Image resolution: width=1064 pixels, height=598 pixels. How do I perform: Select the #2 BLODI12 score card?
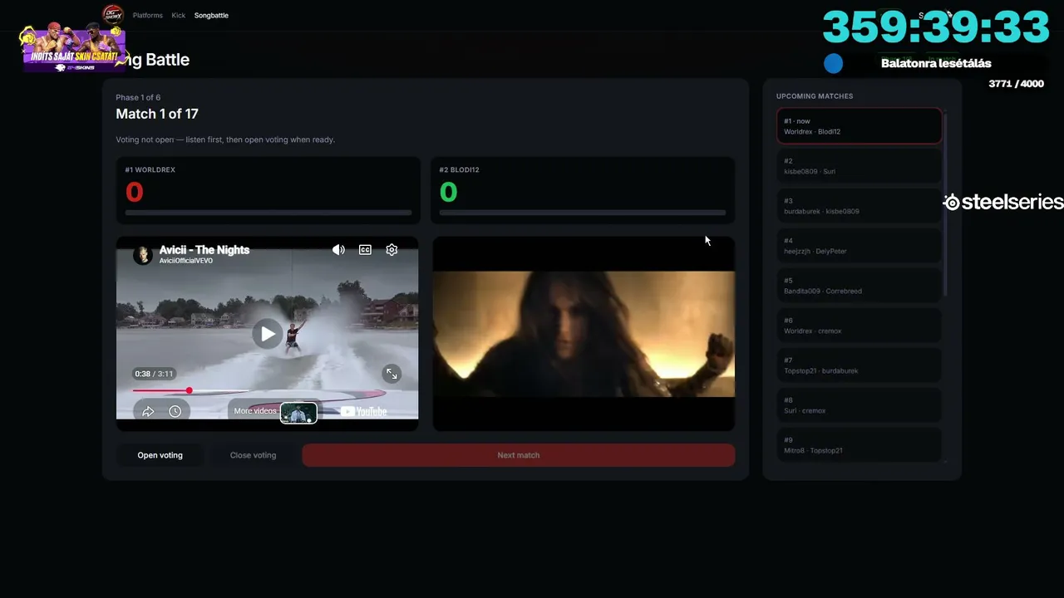point(583,190)
